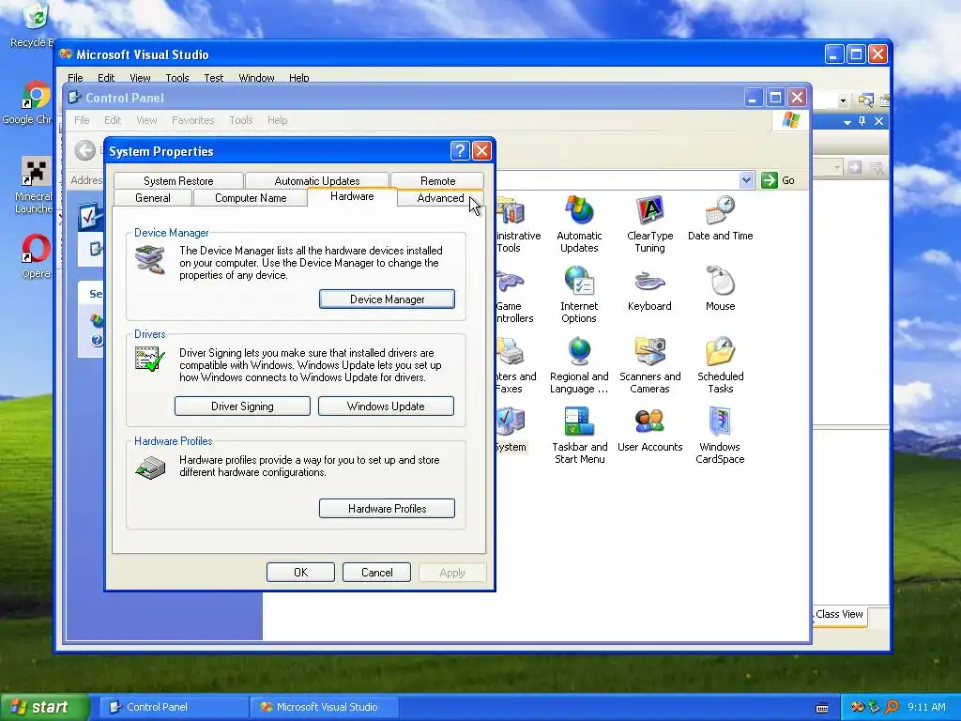Open Visual Studio File menu
Screen dimensions: 961x721
[x=75, y=78]
